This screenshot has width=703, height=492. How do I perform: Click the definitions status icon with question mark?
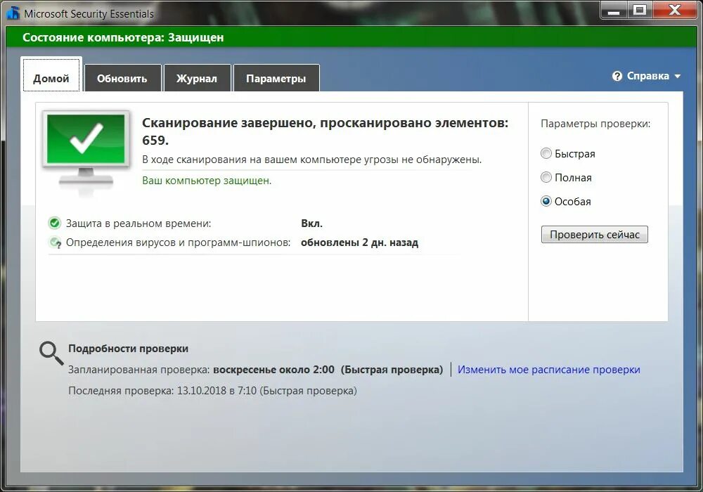[x=55, y=242]
